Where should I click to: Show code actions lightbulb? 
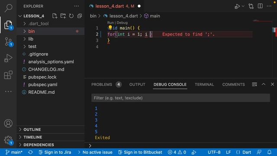tap(110, 27)
